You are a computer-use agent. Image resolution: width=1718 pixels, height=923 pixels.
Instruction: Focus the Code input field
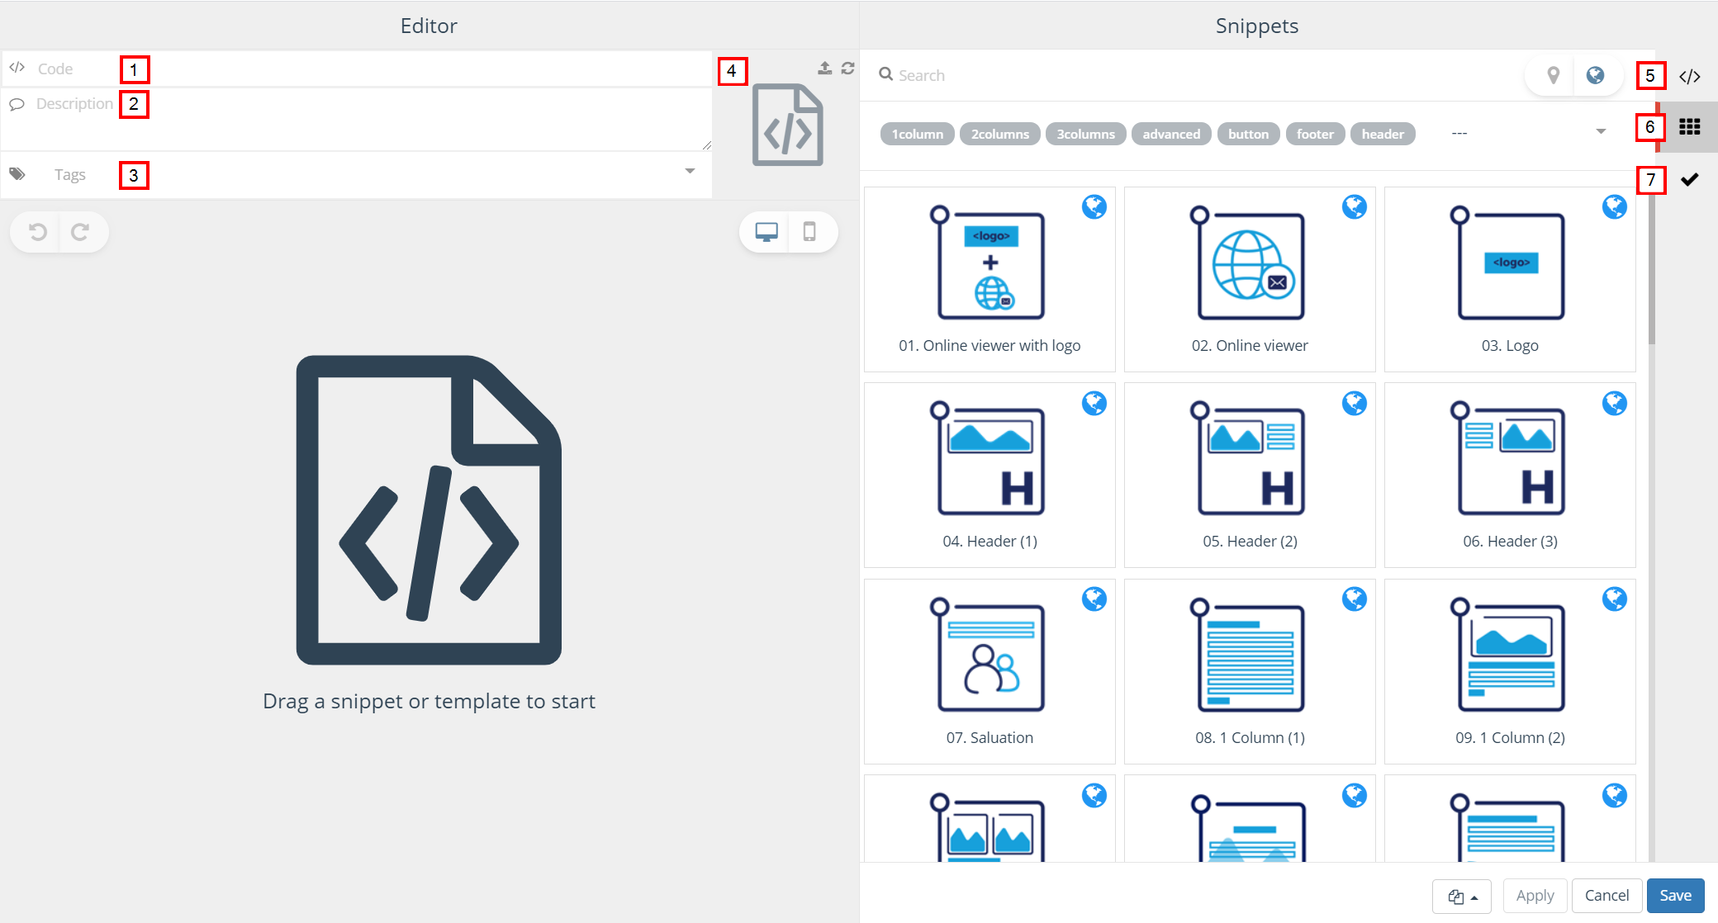click(357, 69)
